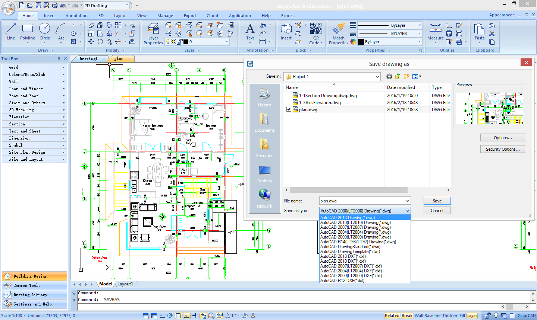Open the Manage ribbon tab

165,16
